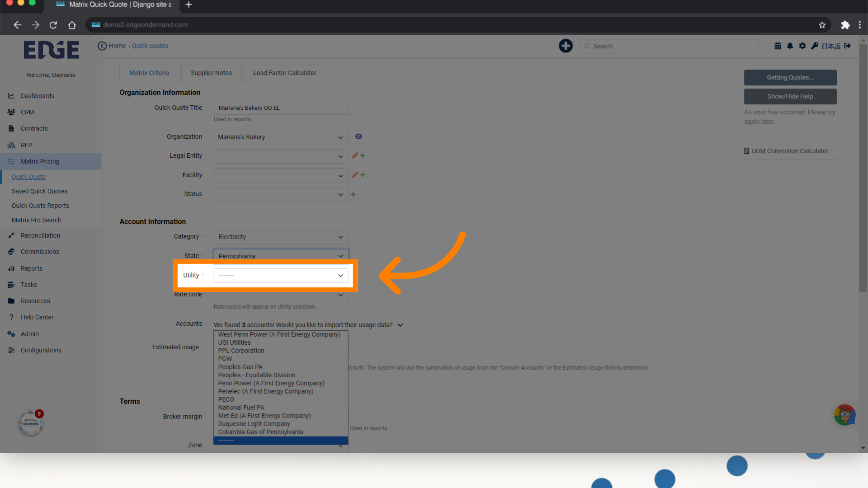Switch language to 日本語

831,46
